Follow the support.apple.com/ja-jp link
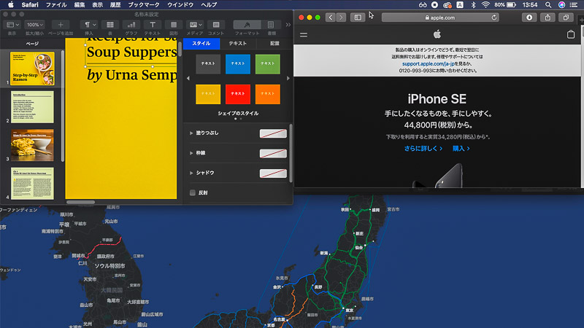584x328 pixels. (x=428, y=64)
